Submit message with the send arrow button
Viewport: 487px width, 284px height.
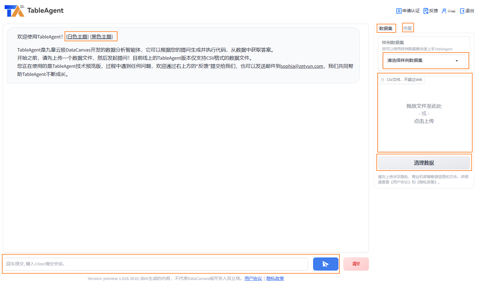[x=326, y=264]
